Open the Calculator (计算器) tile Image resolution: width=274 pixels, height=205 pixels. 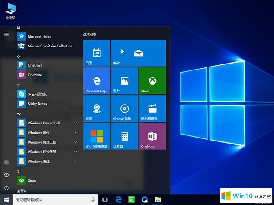pos(125,136)
